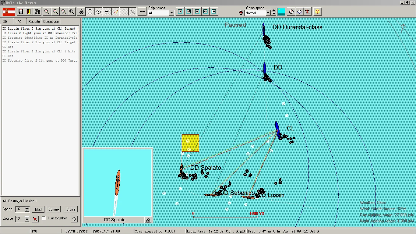Click the red sinking-ship icon
The image size is (416, 234).
click(x=308, y=12)
